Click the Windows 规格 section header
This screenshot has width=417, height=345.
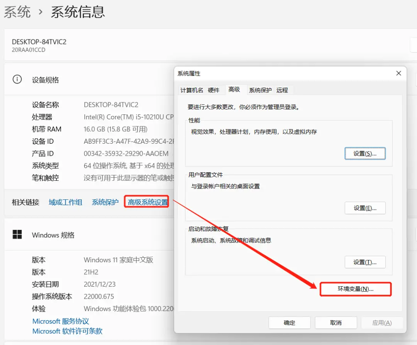tap(53, 235)
